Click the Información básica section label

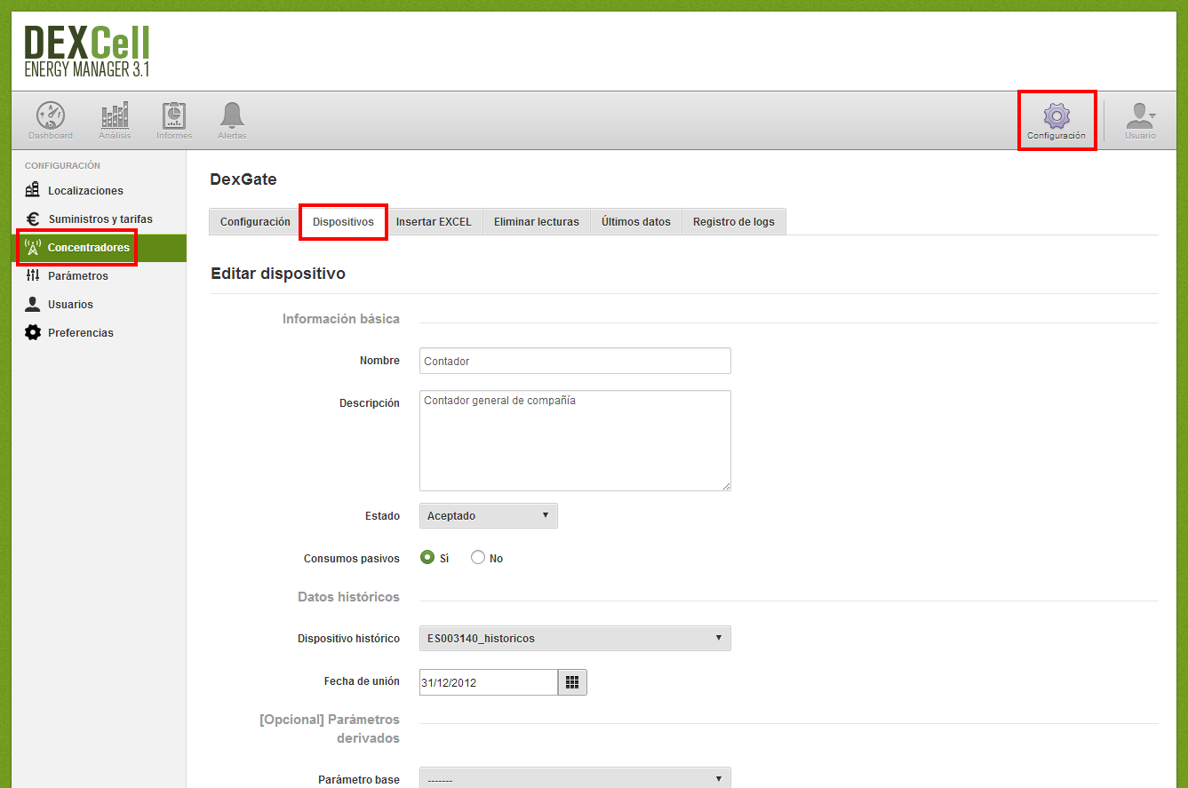coord(341,319)
